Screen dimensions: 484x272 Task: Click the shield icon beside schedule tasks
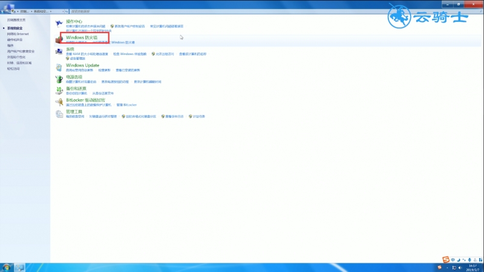click(x=190, y=116)
